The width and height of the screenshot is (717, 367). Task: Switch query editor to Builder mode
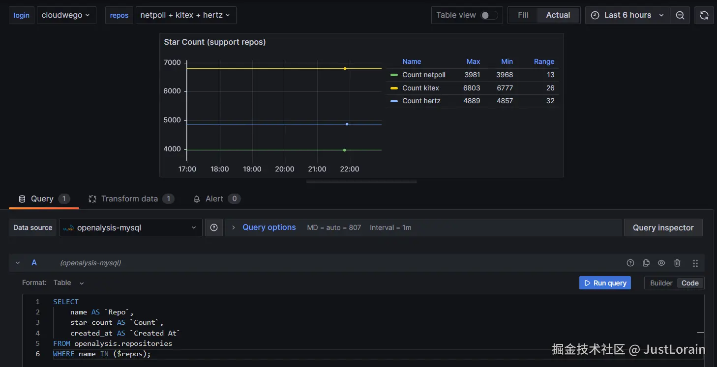tap(661, 283)
